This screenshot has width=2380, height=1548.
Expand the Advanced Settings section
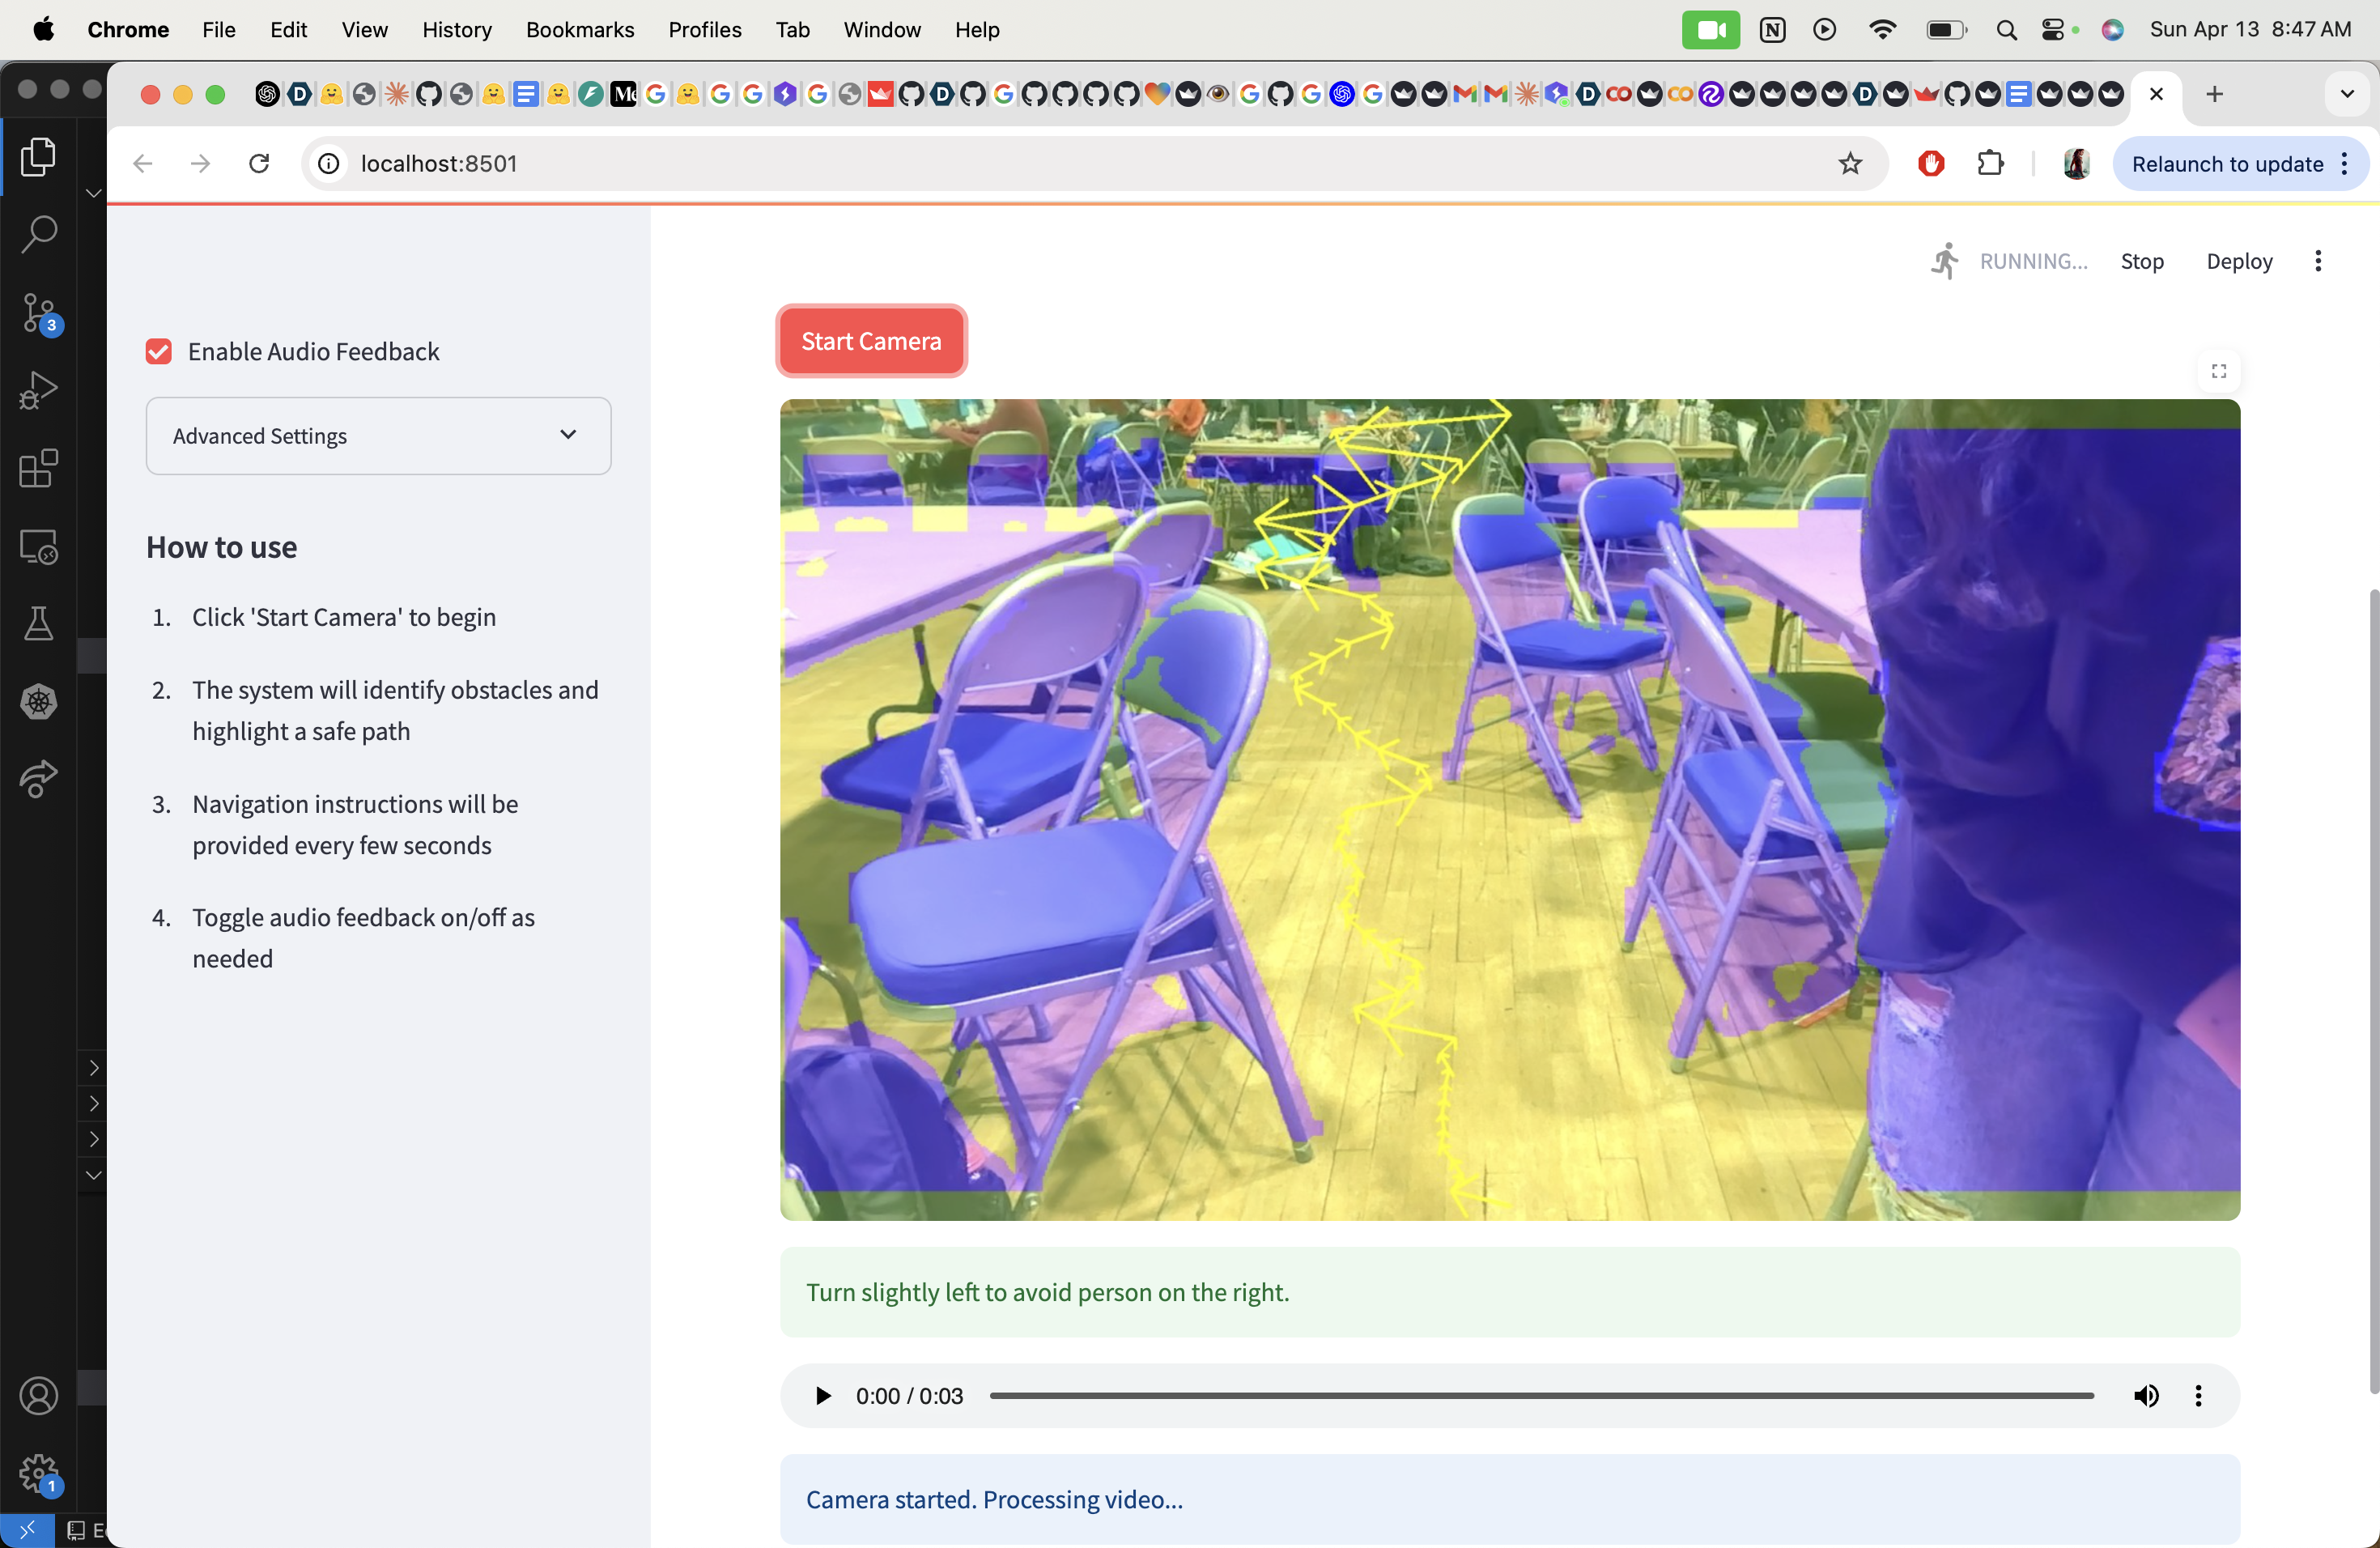pyautogui.click(x=378, y=436)
